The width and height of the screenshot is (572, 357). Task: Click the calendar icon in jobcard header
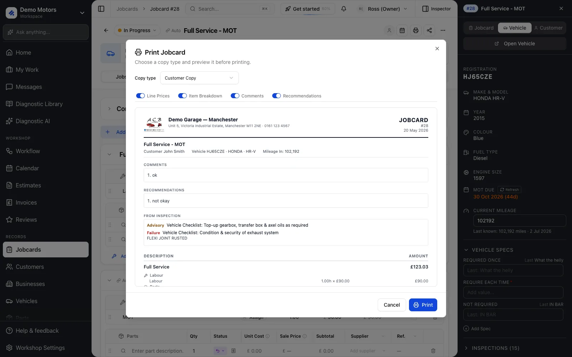coord(402,30)
